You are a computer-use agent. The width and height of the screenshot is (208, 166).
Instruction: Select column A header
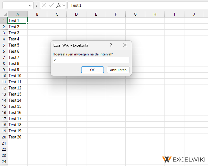click(17, 14)
